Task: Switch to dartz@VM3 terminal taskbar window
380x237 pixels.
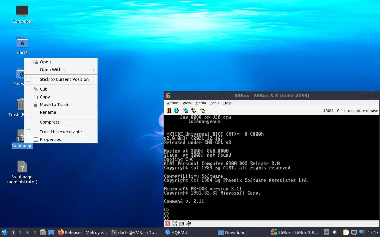Action: (135, 233)
